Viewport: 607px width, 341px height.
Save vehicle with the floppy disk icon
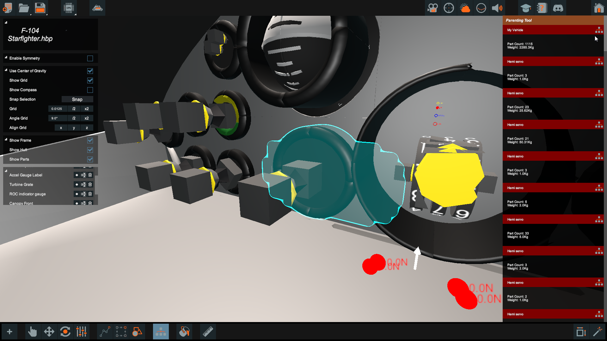pyautogui.click(x=40, y=8)
